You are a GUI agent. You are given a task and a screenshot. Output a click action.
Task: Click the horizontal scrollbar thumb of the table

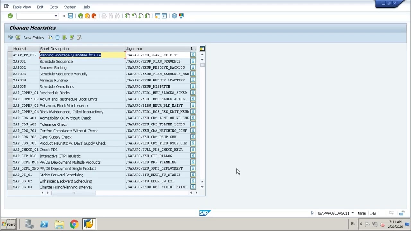pyautogui.click(x=74, y=193)
